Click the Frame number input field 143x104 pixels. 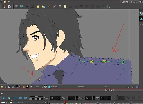[54, 98]
